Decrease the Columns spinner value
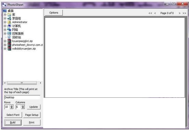This screenshot has width=189, height=130. pos(23,108)
